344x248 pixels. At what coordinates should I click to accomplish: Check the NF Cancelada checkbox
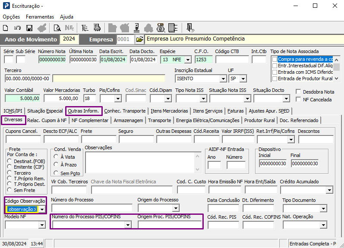(x=299, y=100)
